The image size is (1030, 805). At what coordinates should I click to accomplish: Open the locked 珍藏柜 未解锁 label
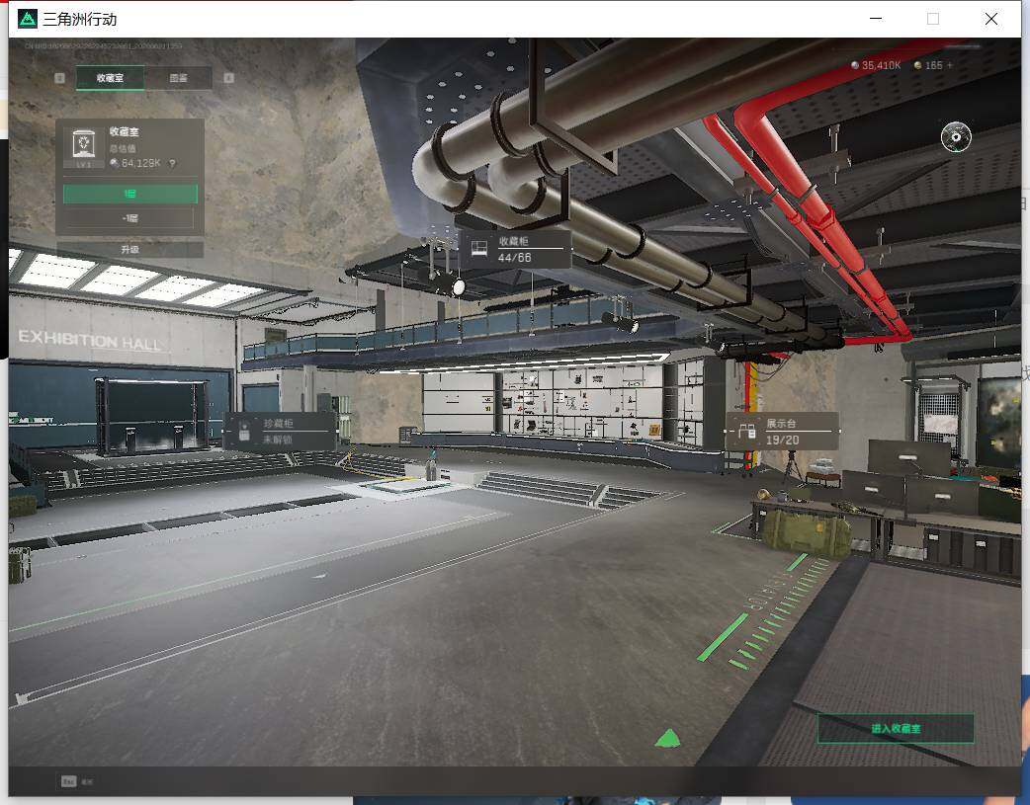[x=280, y=432]
